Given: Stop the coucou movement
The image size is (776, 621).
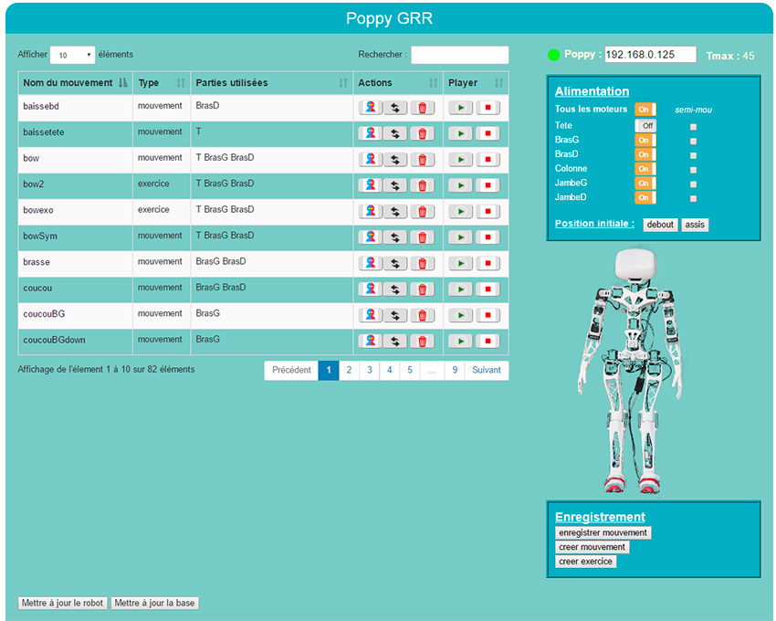Looking at the screenshot, I should pos(488,289).
